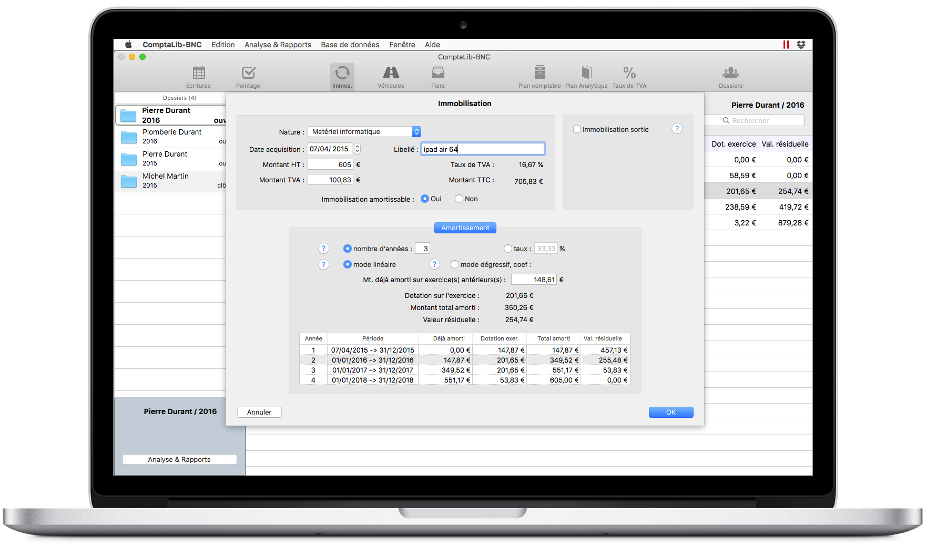Open the Véhicules toolbar icon
Viewport: 926px width, 547px height.
(x=391, y=77)
